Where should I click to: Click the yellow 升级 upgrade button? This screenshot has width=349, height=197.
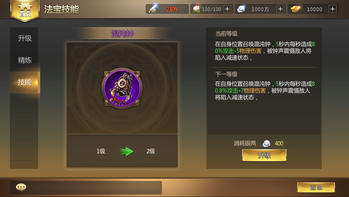(264, 155)
